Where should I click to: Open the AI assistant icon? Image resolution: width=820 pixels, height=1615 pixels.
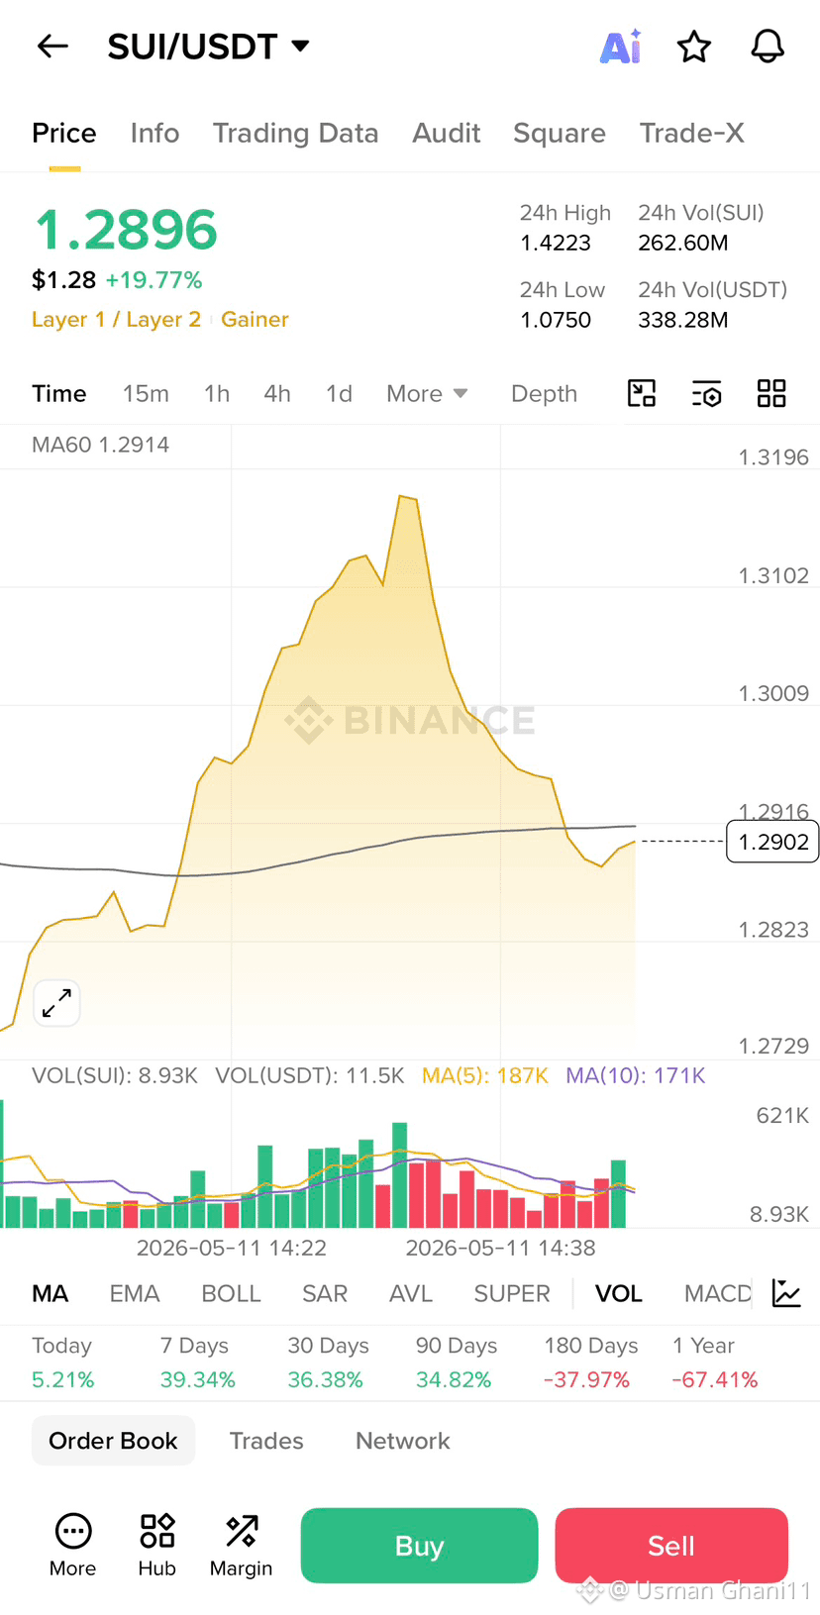tap(621, 47)
